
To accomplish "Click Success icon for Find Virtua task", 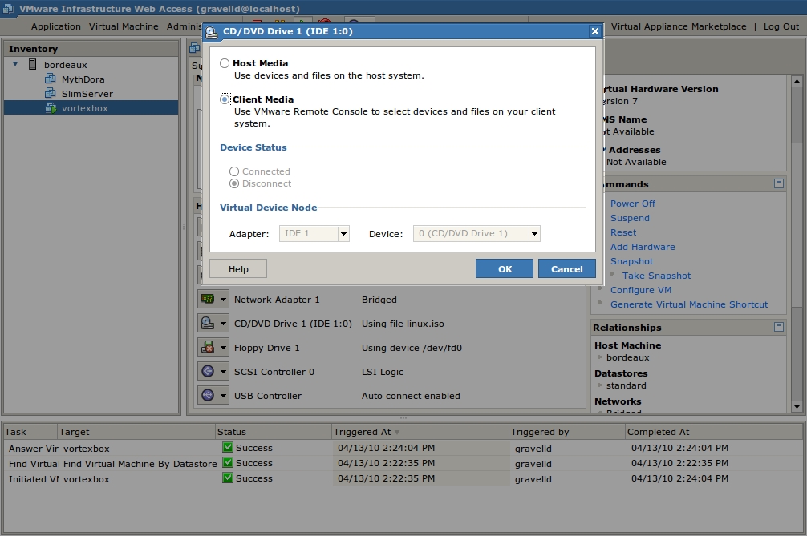I will (228, 462).
